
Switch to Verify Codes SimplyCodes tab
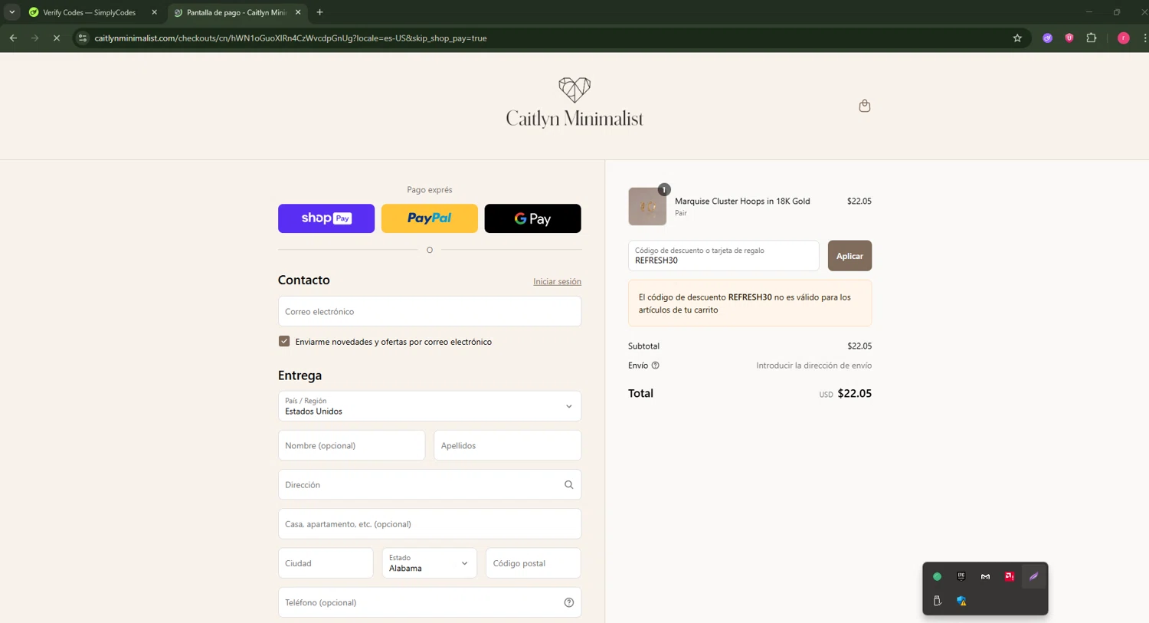(x=89, y=12)
